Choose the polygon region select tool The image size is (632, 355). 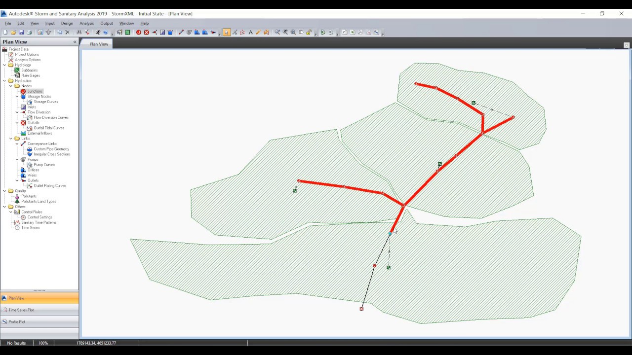[242, 33]
